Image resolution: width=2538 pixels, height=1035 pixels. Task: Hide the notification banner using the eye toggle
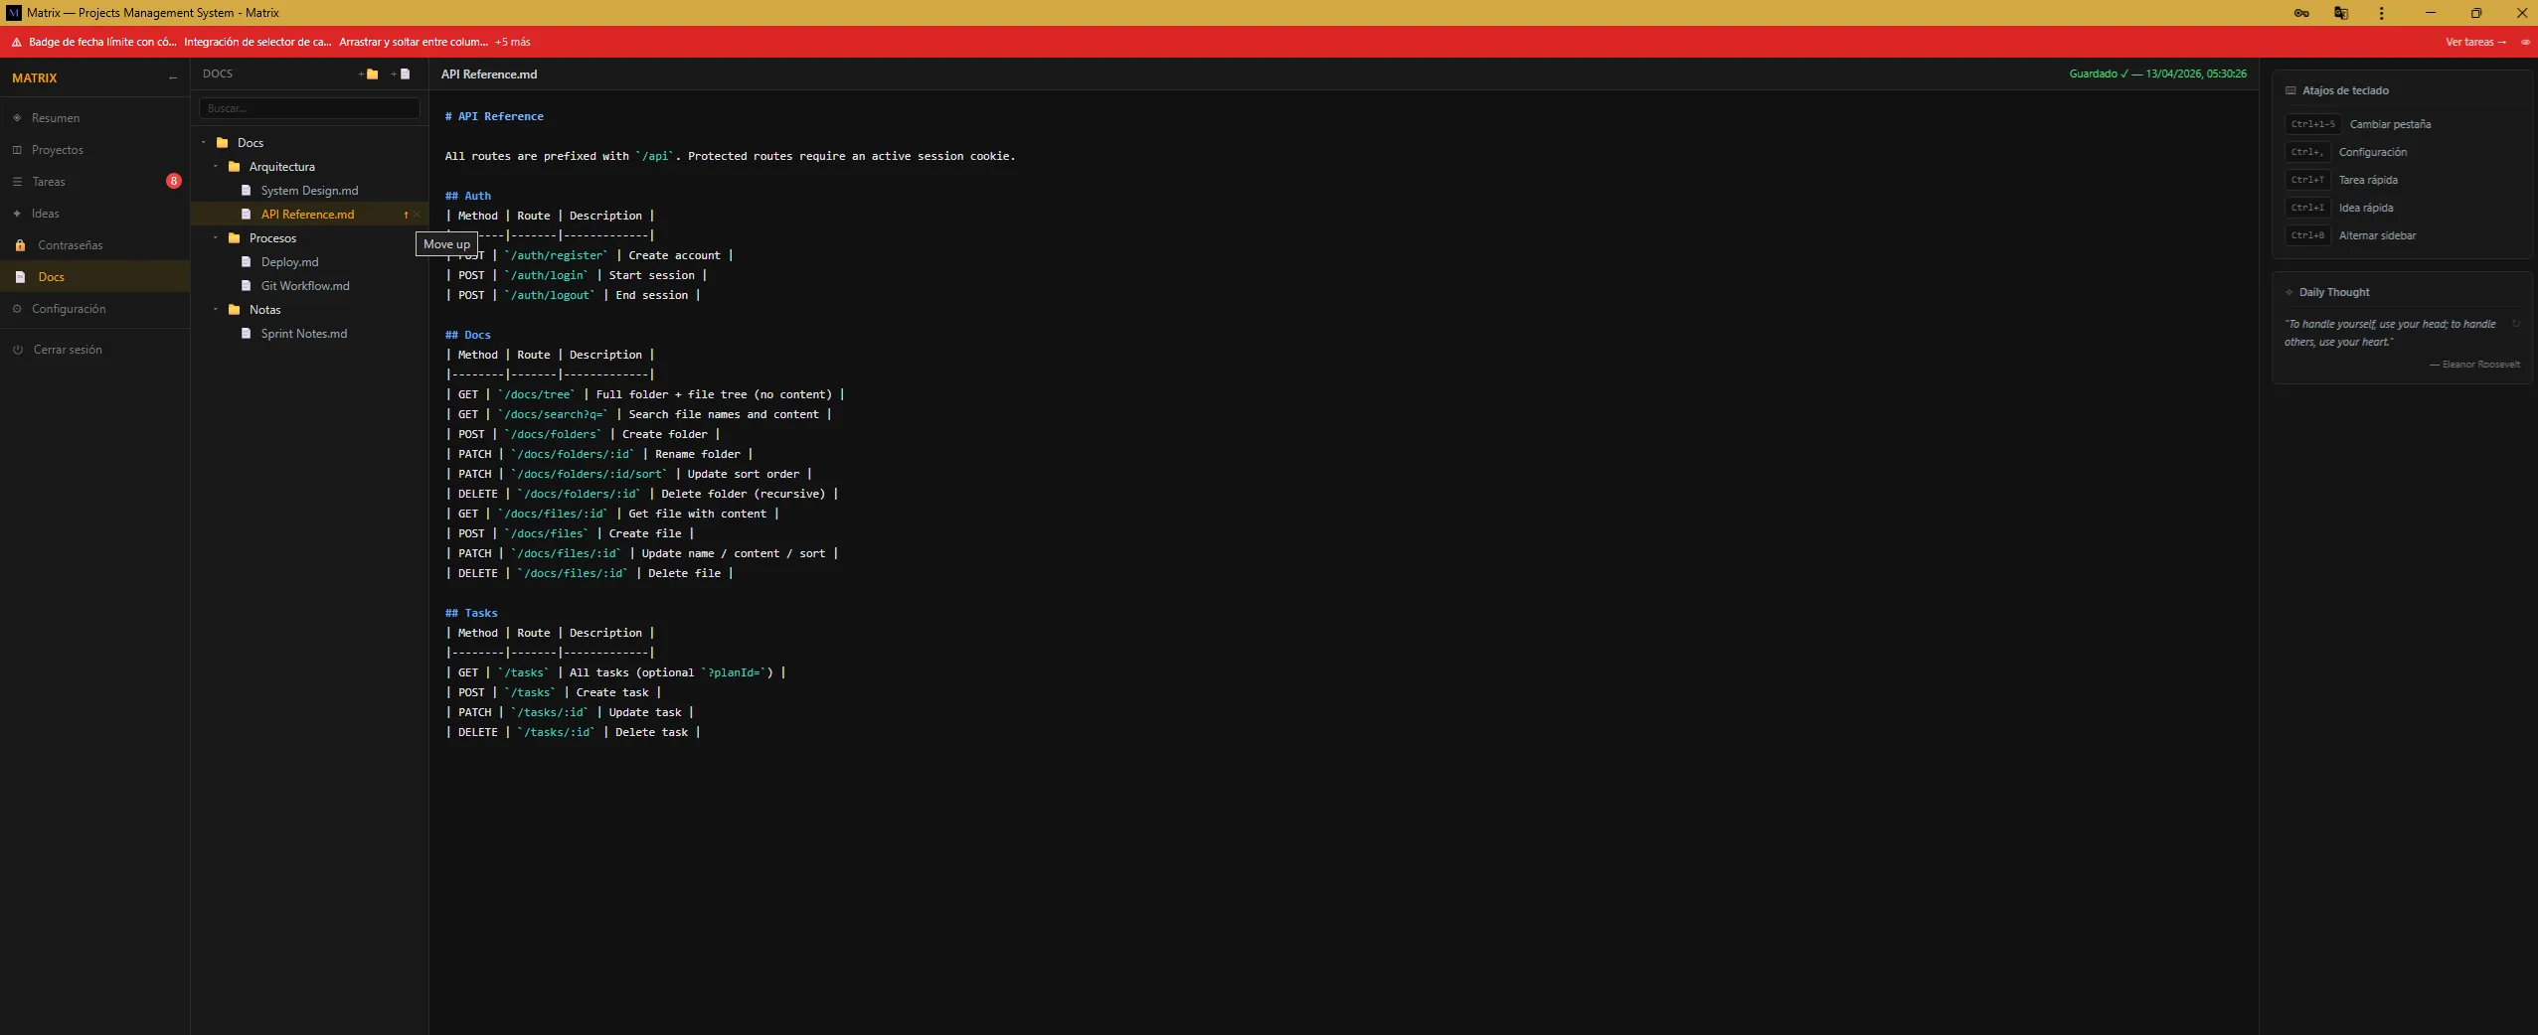pyautogui.click(x=2526, y=42)
